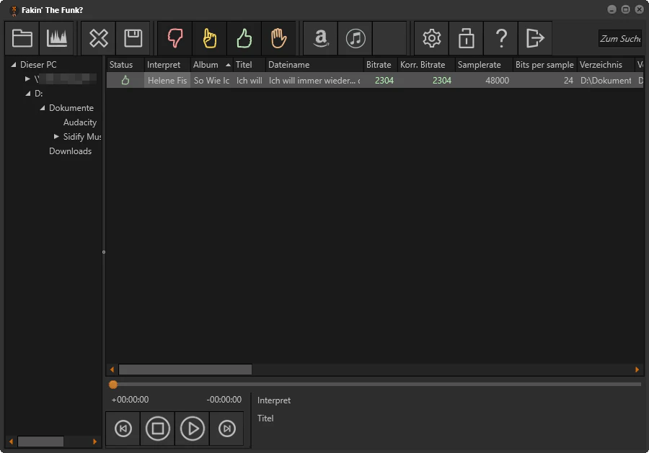
Task: Sort list by Interpret column
Action: pos(167,65)
